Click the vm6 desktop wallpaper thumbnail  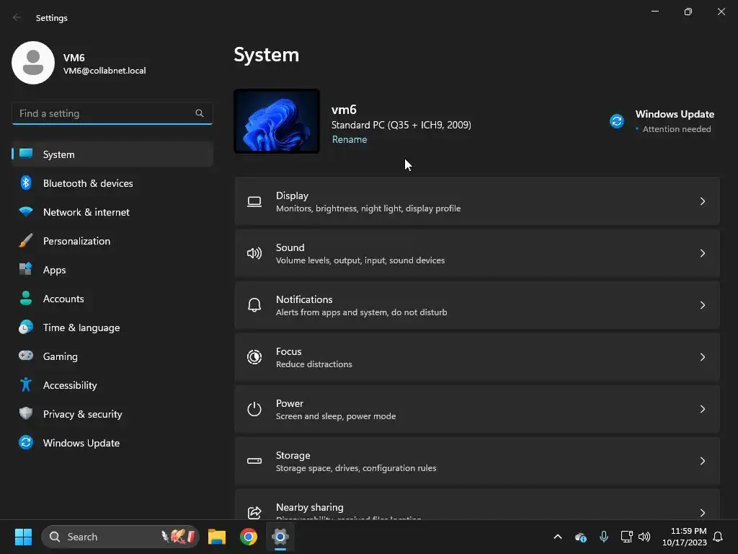pyautogui.click(x=277, y=121)
